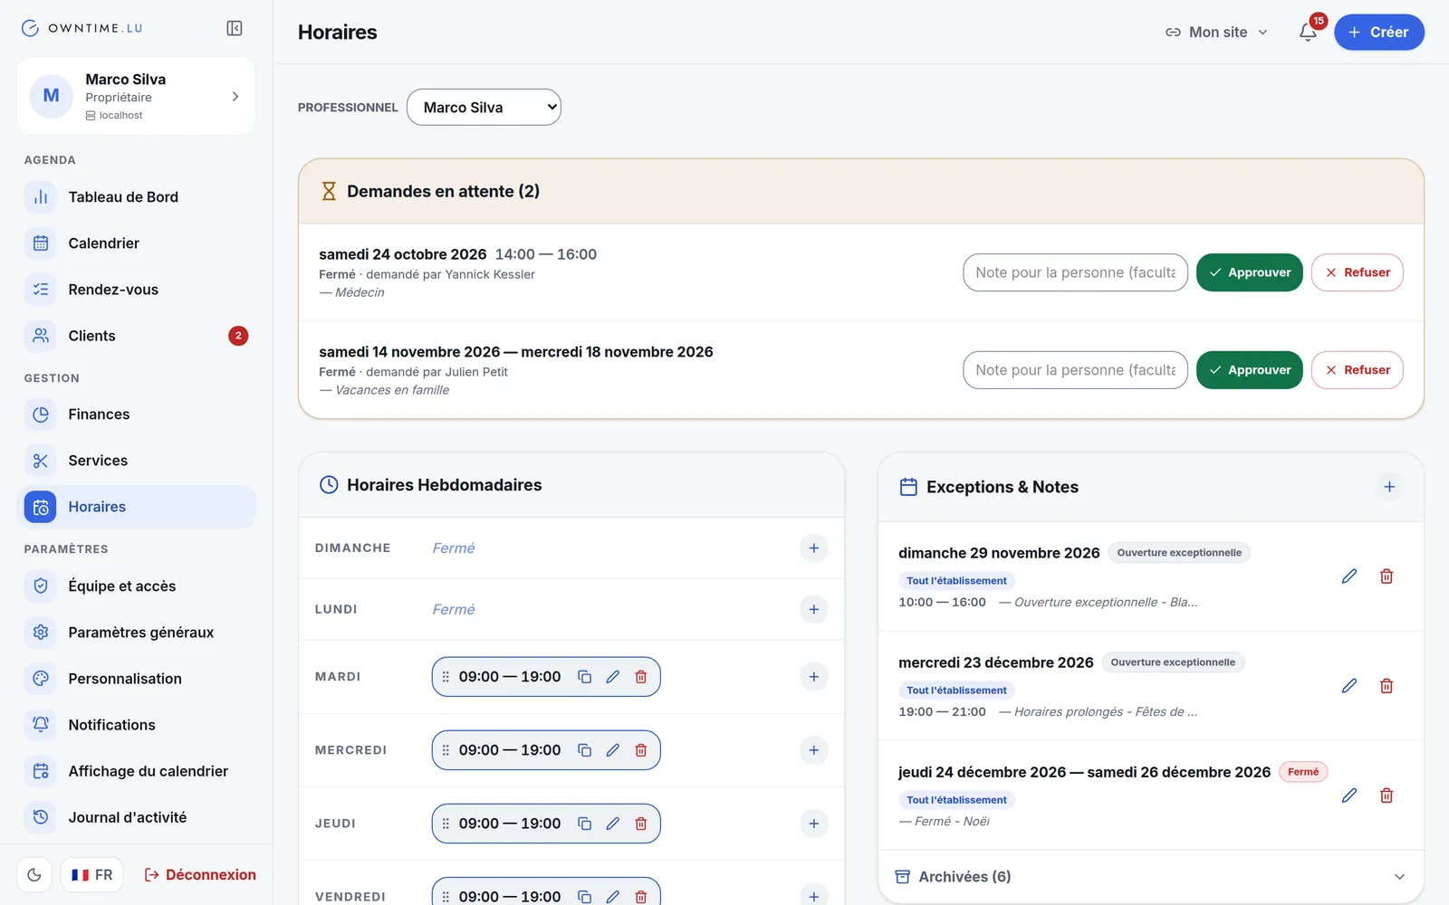
Task: Switch language via FR selector
Action: [92, 875]
